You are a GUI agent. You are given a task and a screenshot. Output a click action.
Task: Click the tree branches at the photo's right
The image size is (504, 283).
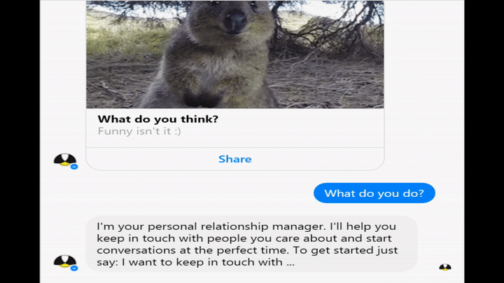click(x=336, y=28)
